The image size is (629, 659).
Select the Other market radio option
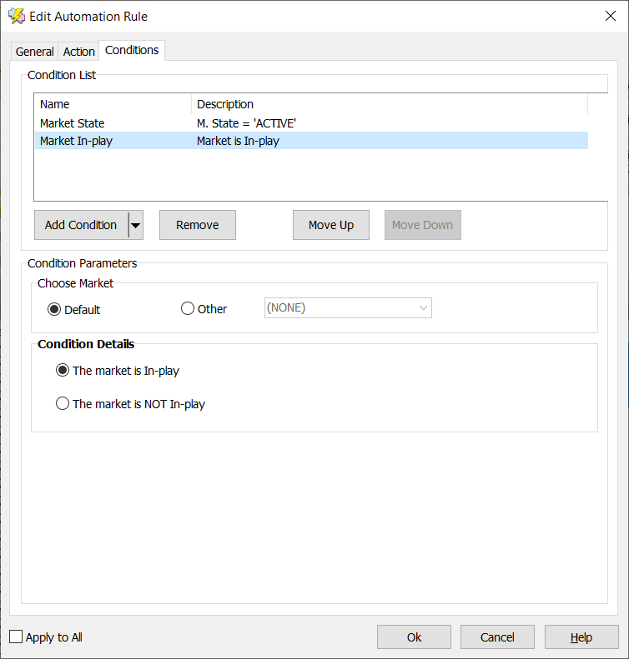(188, 309)
